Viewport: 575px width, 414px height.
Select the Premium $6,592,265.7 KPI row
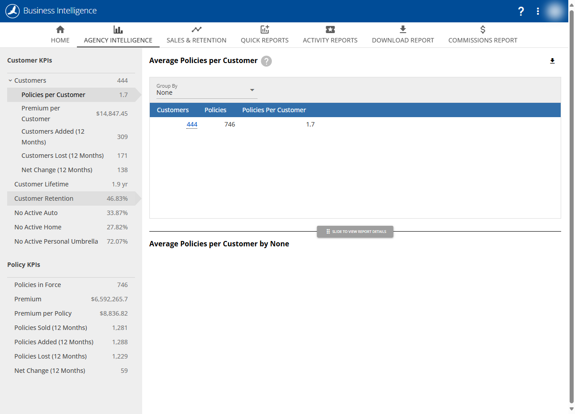pos(71,299)
